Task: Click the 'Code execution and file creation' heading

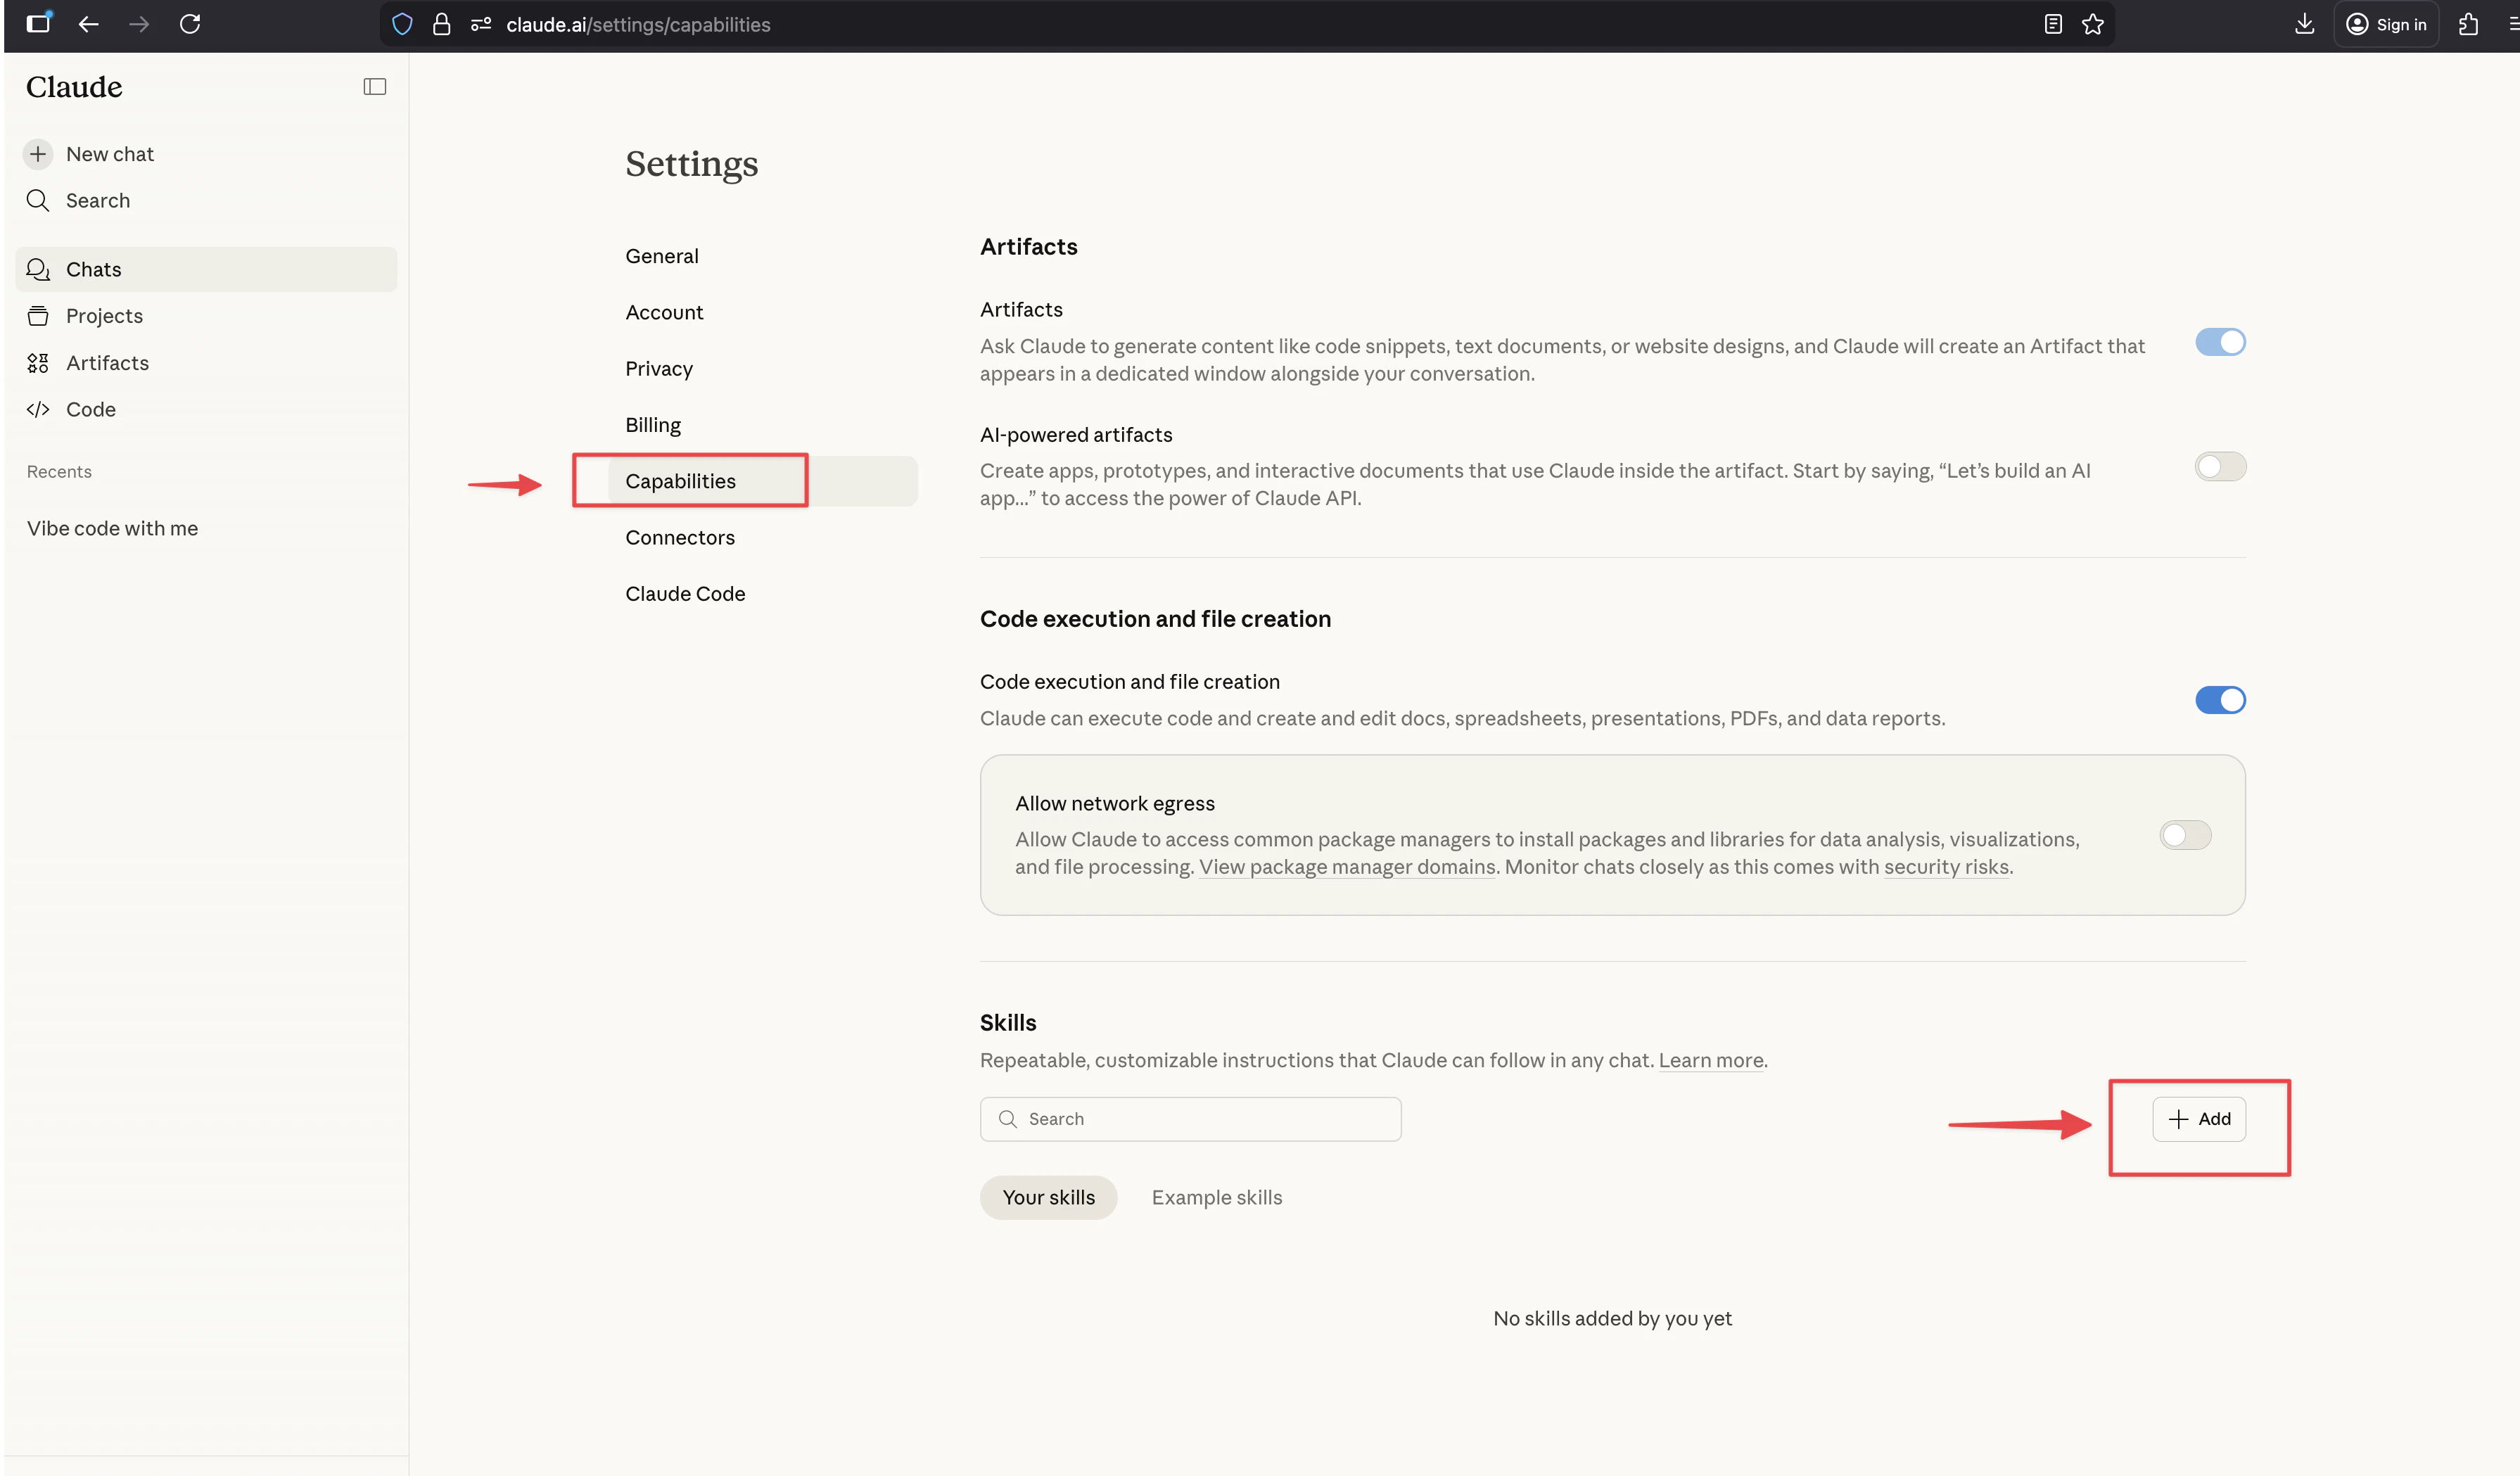Action: pyautogui.click(x=1155, y=619)
